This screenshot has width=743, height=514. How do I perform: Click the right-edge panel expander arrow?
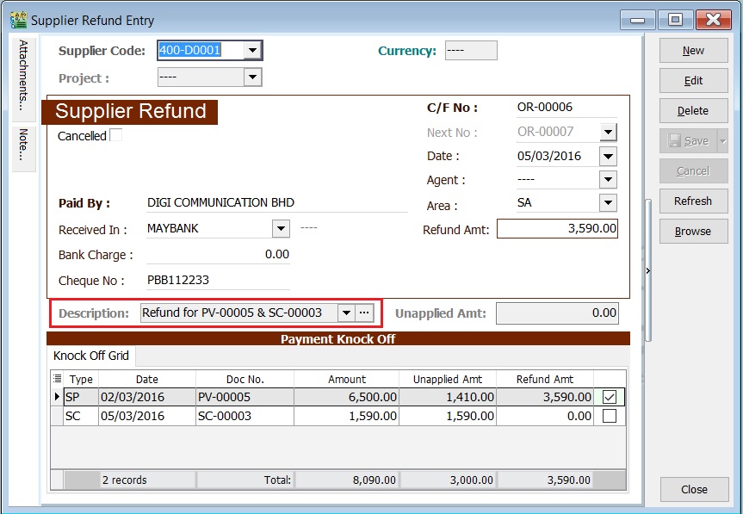(x=647, y=269)
